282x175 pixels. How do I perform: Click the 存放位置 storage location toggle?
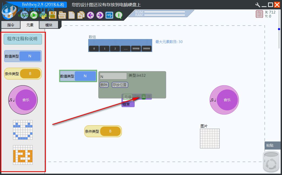coord(120,85)
